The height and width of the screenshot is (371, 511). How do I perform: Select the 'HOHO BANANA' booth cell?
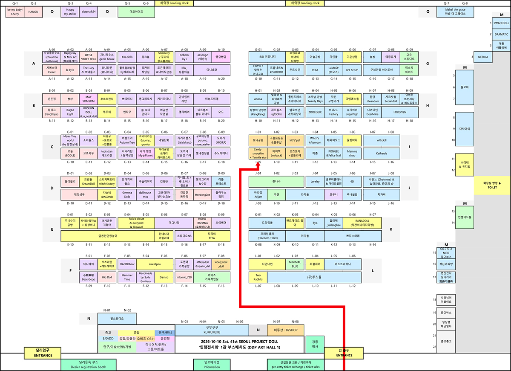(x=203, y=223)
